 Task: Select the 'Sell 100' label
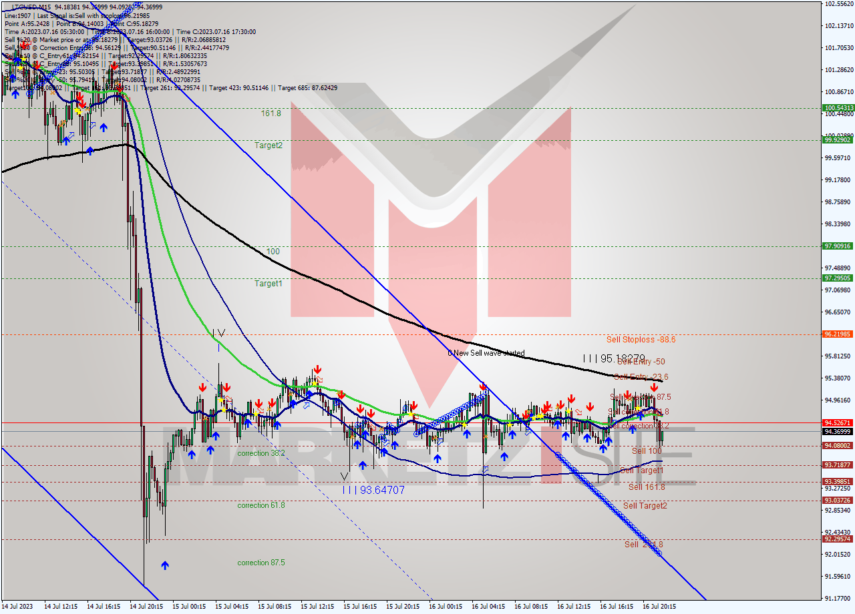[x=647, y=451]
